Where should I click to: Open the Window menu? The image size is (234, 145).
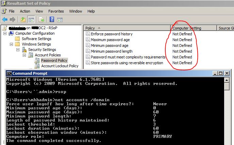(76, 11)
